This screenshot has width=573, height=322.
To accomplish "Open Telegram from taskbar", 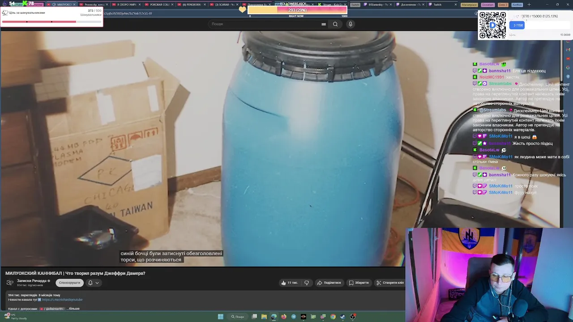I will [x=294, y=317].
